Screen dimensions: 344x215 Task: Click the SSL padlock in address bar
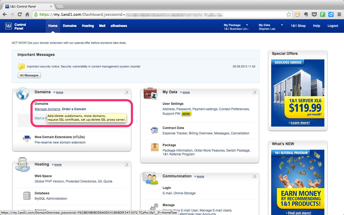(x=35, y=15)
